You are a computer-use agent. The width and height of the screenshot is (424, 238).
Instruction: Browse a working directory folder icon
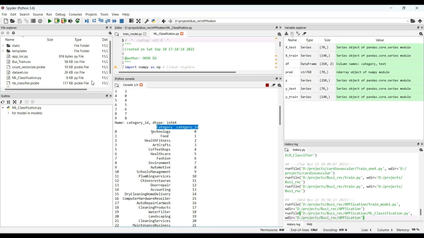coord(413,21)
